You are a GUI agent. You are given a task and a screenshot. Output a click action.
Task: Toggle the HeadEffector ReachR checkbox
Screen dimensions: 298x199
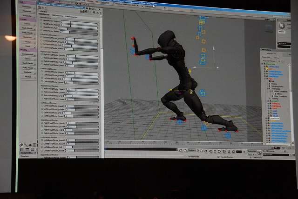coord(41,24)
